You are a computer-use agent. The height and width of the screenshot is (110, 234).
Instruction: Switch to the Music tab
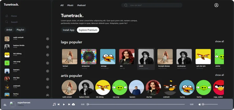pyautogui.click(x=70, y=5)
